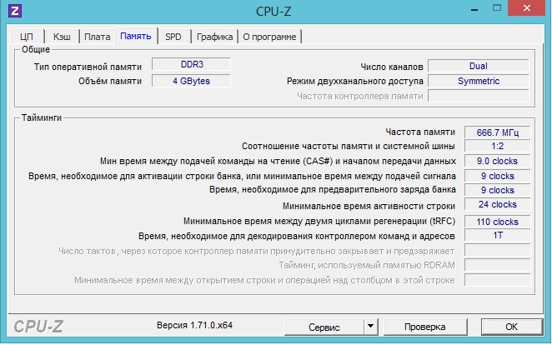
Task: Close the CPU-Z window
Action: [527, 8]
